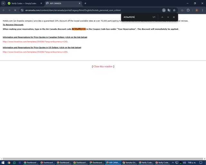Screen dimensions: 206x165
Task: Open the Chrome three-dot menu
Action: [x=202, y=10]
